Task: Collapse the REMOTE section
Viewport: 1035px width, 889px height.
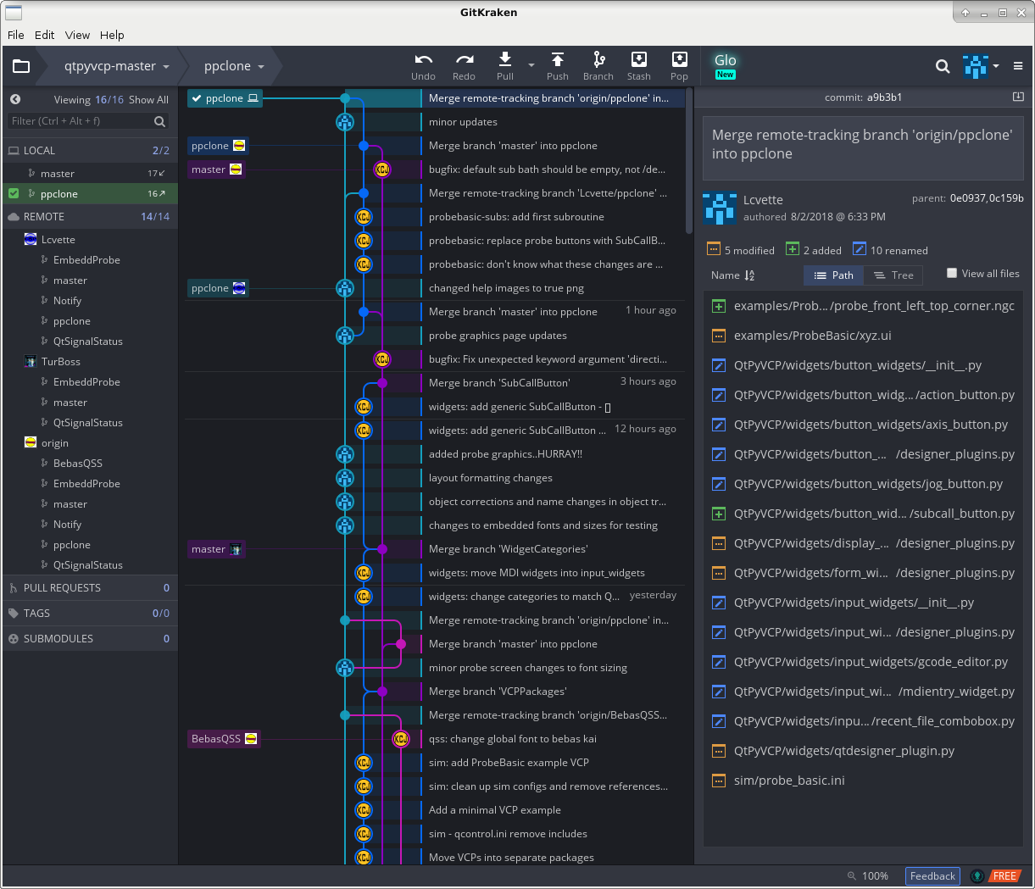Action: click(x=89, y=216)
